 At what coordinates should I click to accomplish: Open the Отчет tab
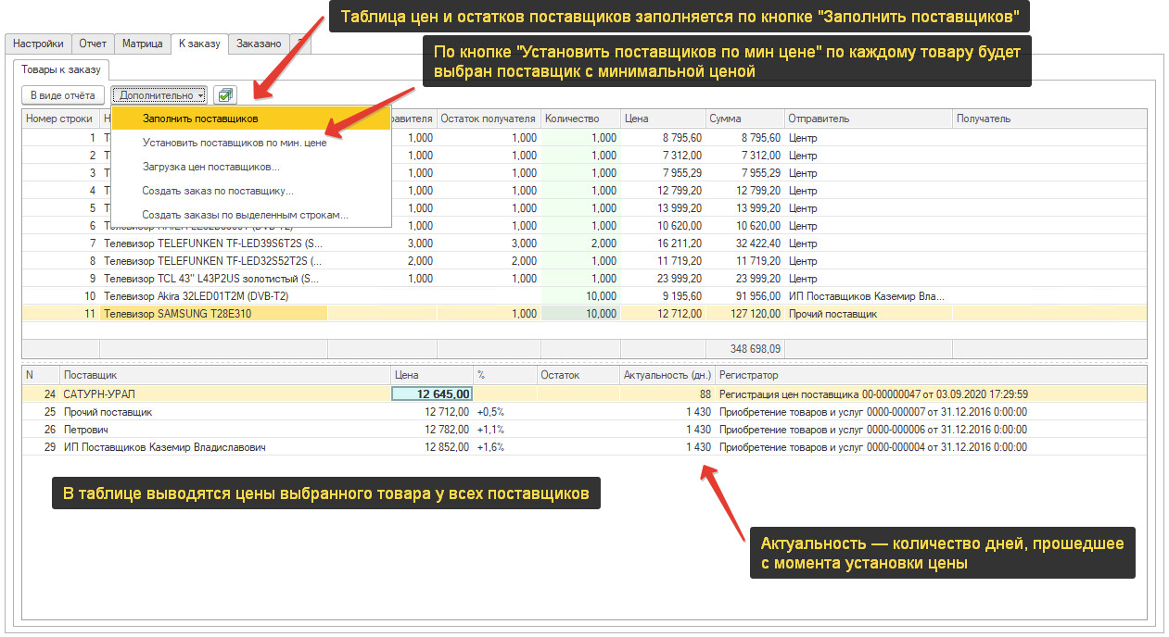[x=93, y=44]
